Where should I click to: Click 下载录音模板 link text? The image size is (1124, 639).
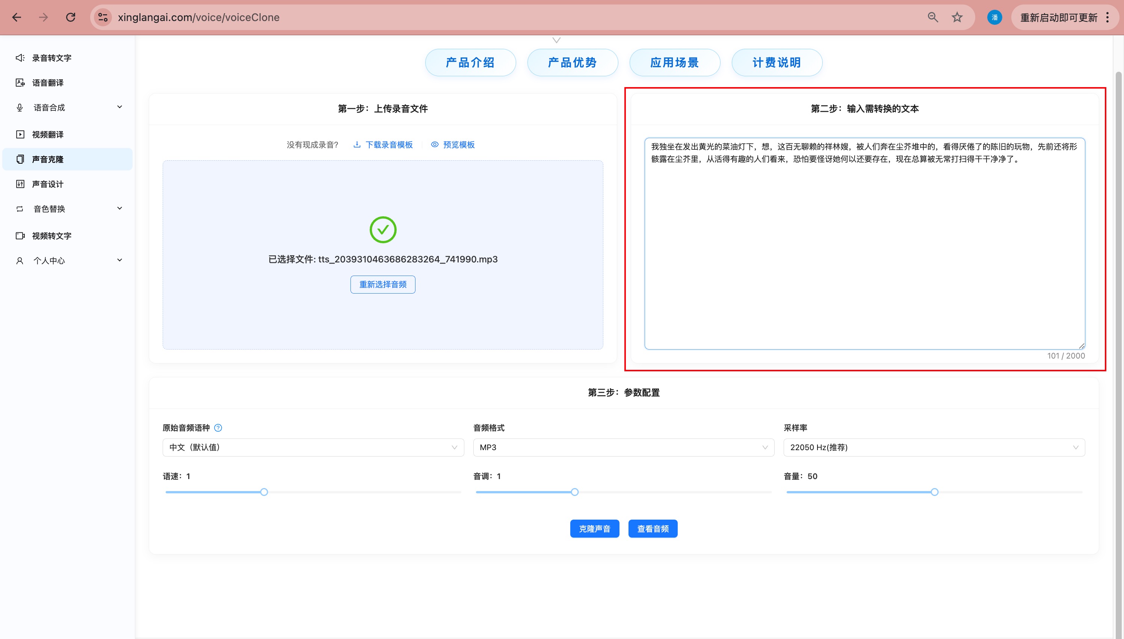tap(389, 145)
